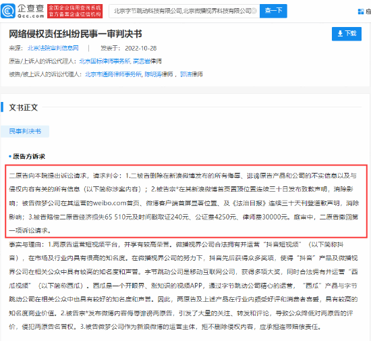Image resolution: width=371 pixels, height=341 pixels.
Task: Open the apps grid icon at top right
Action: [x=361, y=11]
